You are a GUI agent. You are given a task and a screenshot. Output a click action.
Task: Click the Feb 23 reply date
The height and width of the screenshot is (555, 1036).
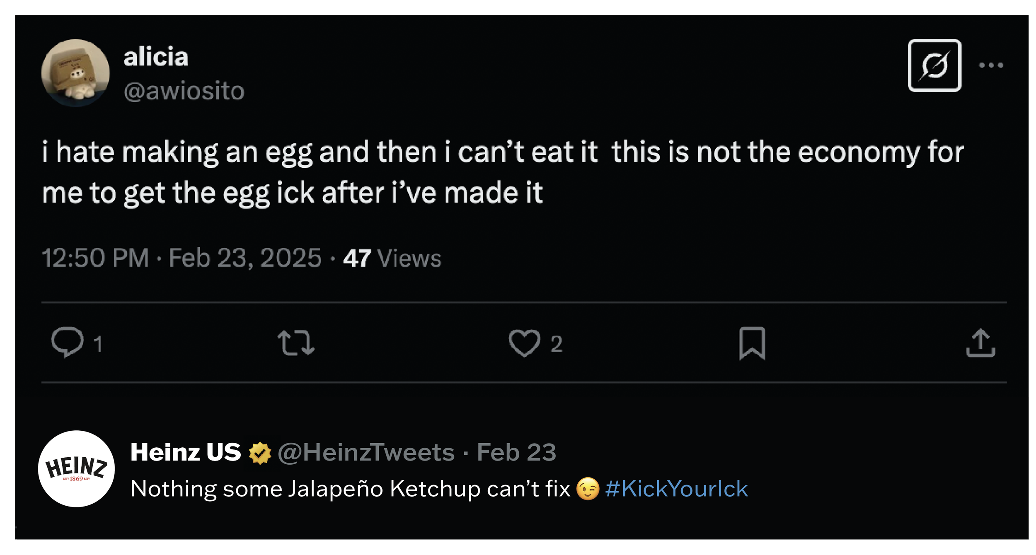pyautogui.click(x=516, y=452)
